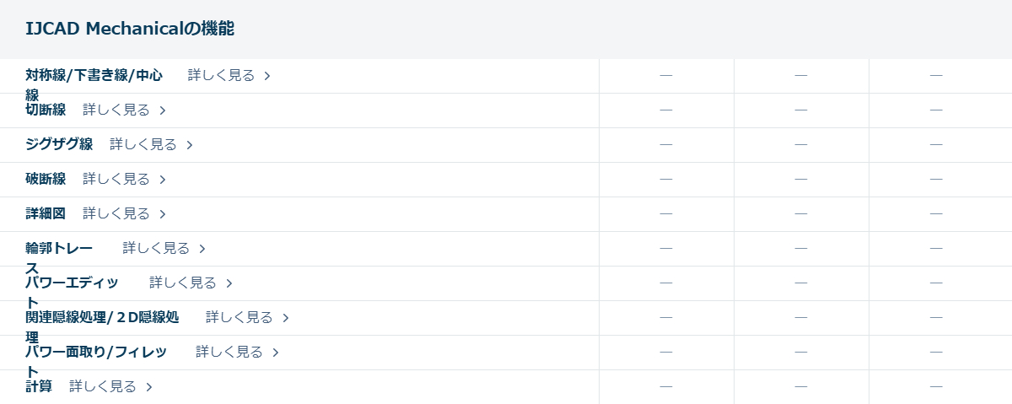Screen dimensions: 1012x404
Task: Click the chevron arrow in the 詳細図 row
Action: [163, 214]
